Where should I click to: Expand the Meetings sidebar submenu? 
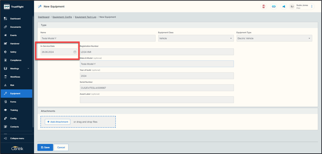point(28,68)
